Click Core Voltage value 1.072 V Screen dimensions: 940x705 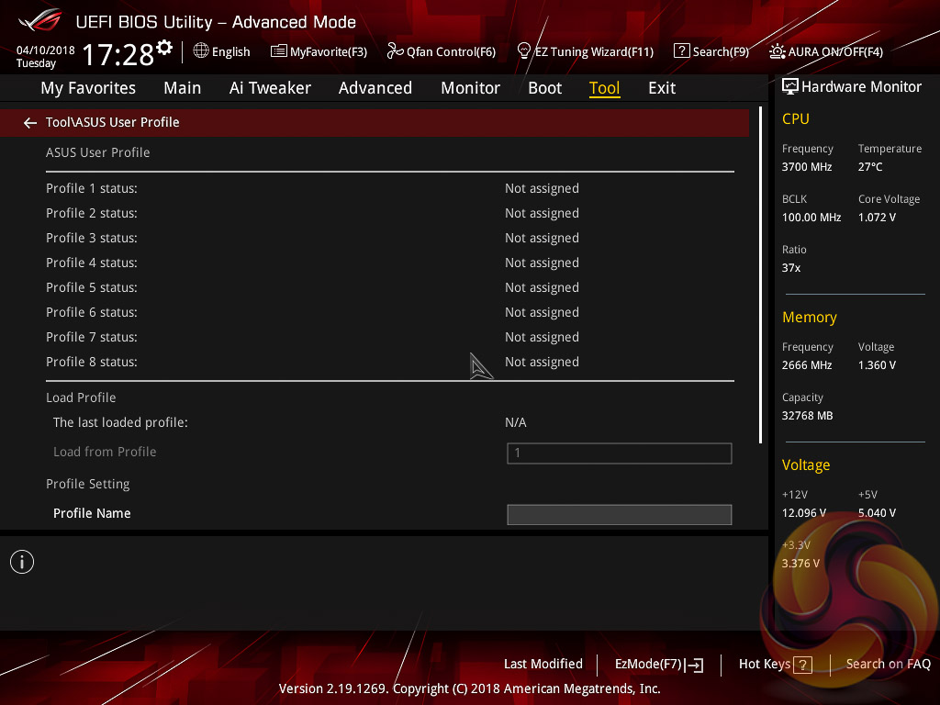(x=877, y=218)
